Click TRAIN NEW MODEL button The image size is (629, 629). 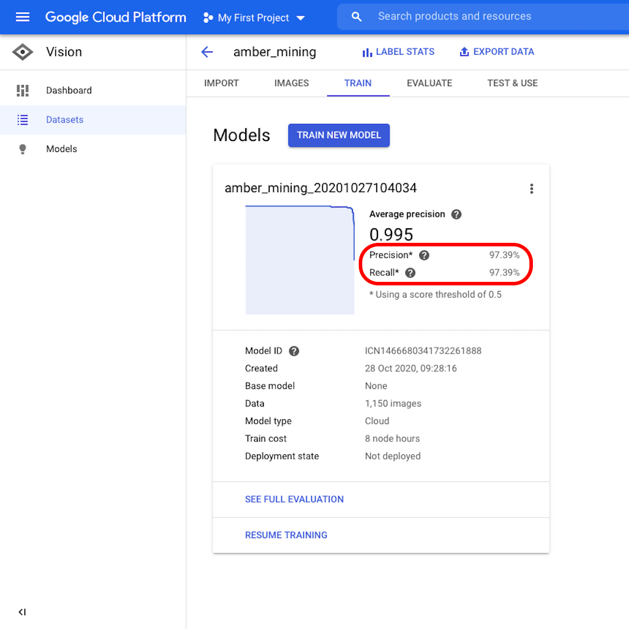click(338, 135)
